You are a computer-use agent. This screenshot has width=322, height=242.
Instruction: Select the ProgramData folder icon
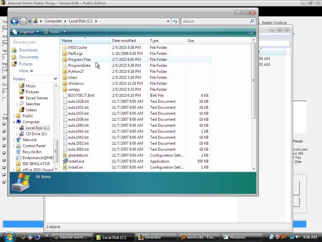[x=65, y=65]
